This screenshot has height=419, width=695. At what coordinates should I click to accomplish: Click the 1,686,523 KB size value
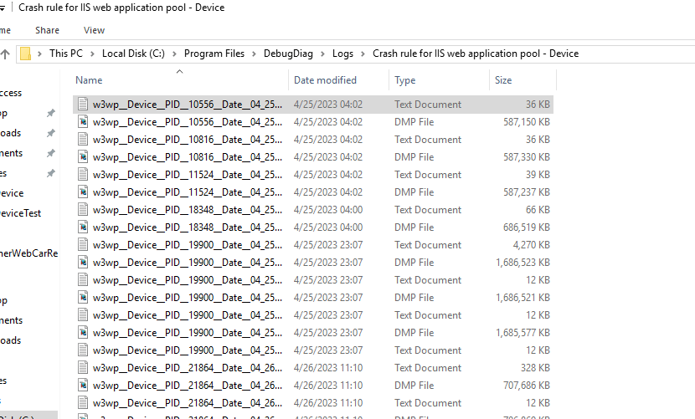(523, 263)
